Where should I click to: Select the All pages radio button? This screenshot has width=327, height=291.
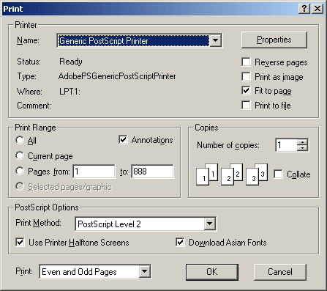(x=20, y=140)
